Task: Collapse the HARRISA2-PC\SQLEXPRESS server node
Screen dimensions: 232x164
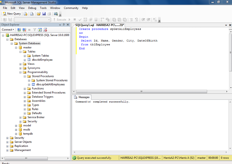Action: (3, 35)
